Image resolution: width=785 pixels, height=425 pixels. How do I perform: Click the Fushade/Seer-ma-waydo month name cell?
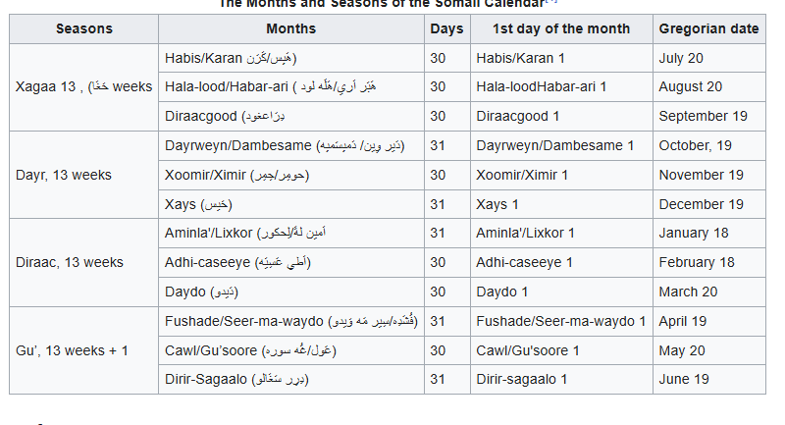(290, 321)
